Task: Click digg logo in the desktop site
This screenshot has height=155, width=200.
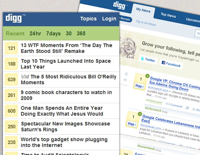Action: [x=119, y=5]
